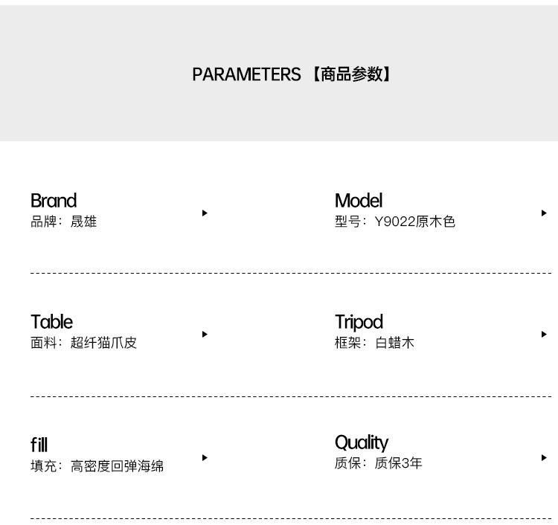Click the arrow beside Brand
Image resolution: width=558 pixels, height=525 pixels.
[x=205, y=213]
